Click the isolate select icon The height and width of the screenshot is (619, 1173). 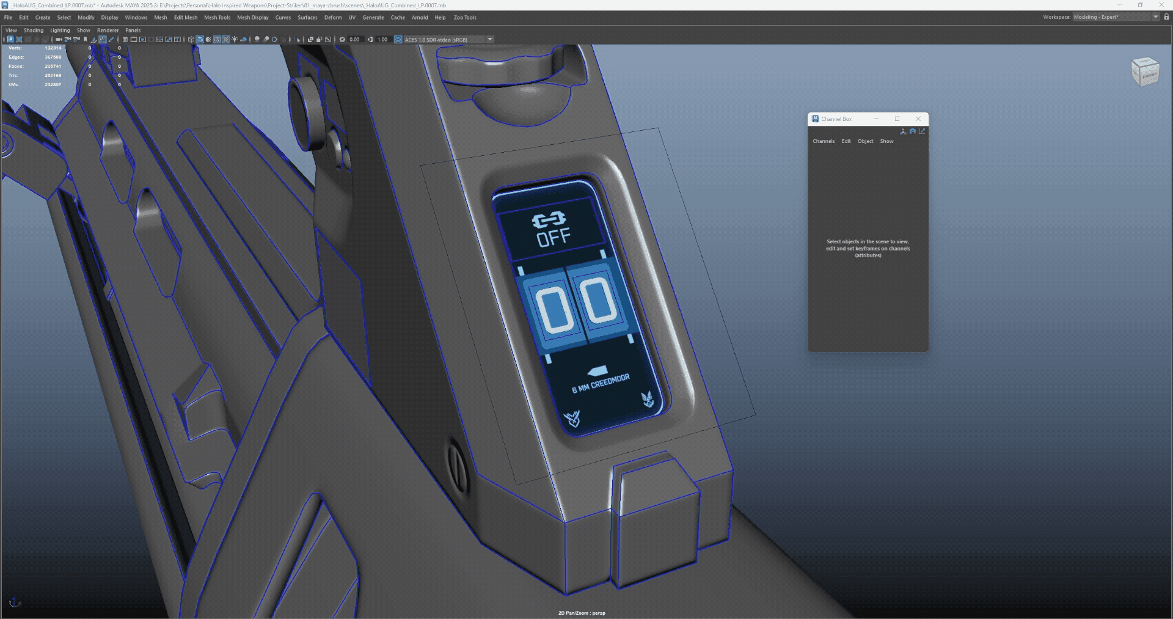click(x=297, y=39)
